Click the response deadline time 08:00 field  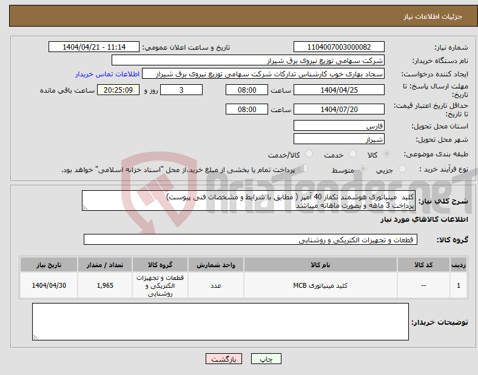click(247, 90)
